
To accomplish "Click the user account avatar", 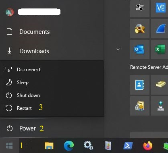I will (x=10, y=12).
